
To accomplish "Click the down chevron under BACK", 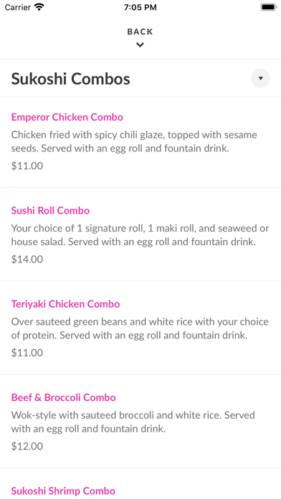I will click(x=140, y=45).
